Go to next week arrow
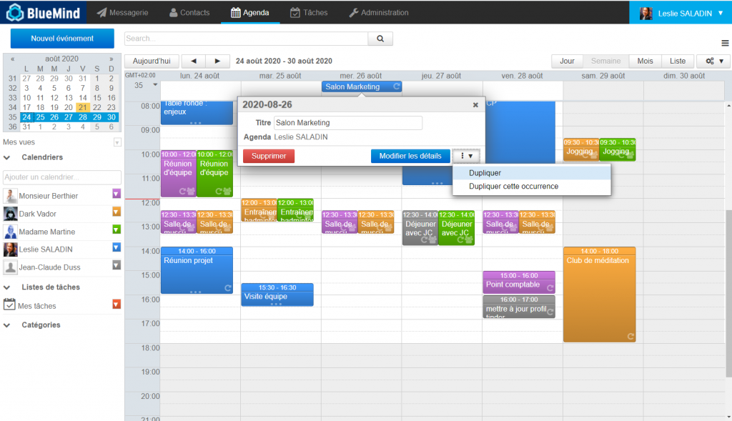This screenshot has width=732, height=421. [x=218, y=61]
